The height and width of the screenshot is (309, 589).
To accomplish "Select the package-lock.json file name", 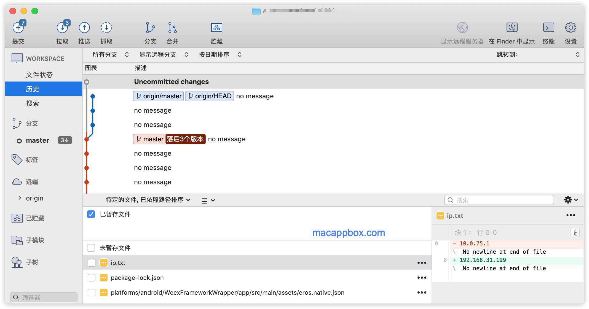I will [x=137, y=278].
